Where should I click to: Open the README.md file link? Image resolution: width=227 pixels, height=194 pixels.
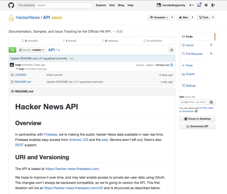click(23, 82)
